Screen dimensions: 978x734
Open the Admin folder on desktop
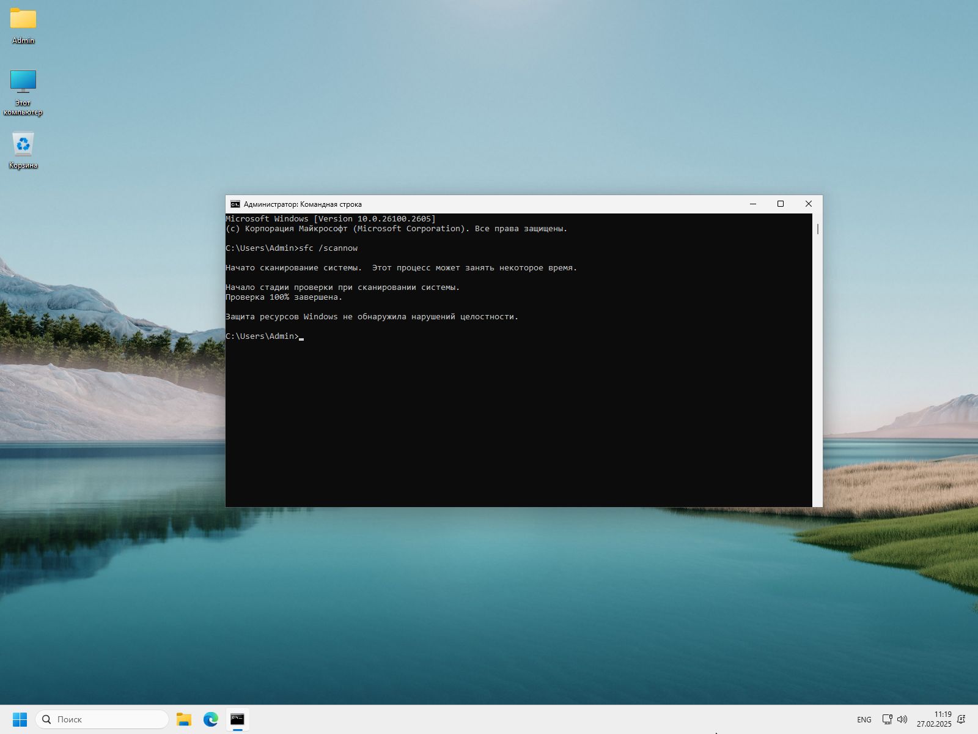[x=23, y=25]
